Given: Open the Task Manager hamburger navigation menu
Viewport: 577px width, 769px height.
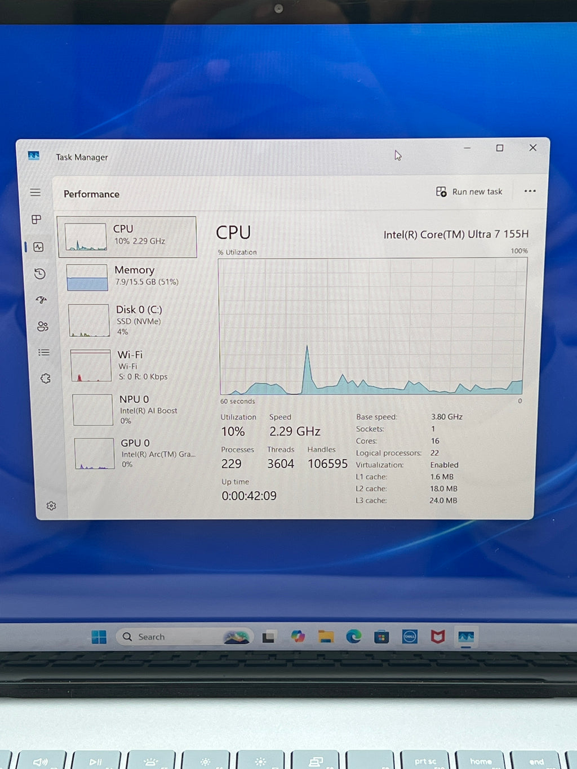Looking at the screenshot, I should tap(35, 193).
